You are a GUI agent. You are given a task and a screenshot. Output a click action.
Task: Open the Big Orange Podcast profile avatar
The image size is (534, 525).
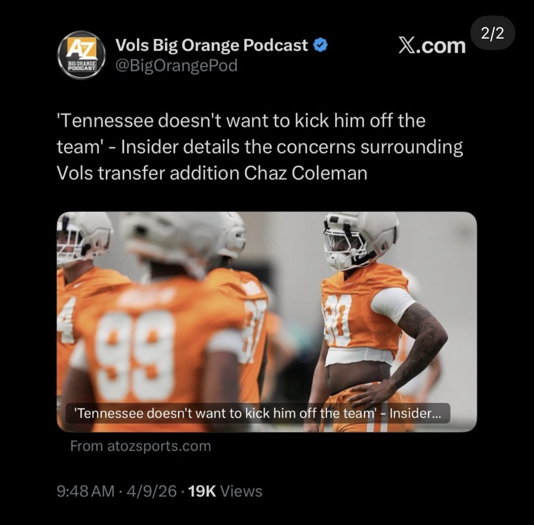pyautogui.click(x=81, y=55)
